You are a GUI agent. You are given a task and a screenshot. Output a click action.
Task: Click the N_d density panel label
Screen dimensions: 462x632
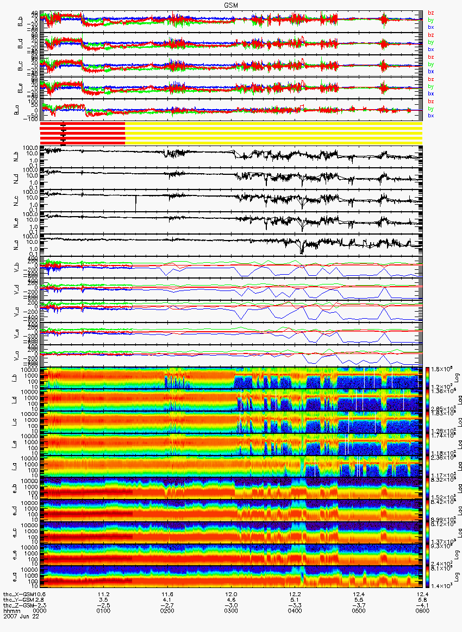pos(16,179)
